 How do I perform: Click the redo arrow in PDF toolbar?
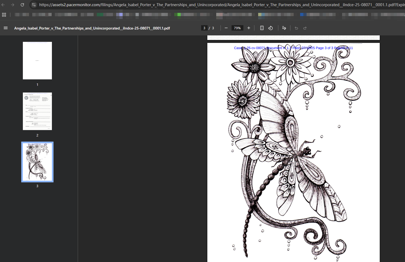(305, 28)
